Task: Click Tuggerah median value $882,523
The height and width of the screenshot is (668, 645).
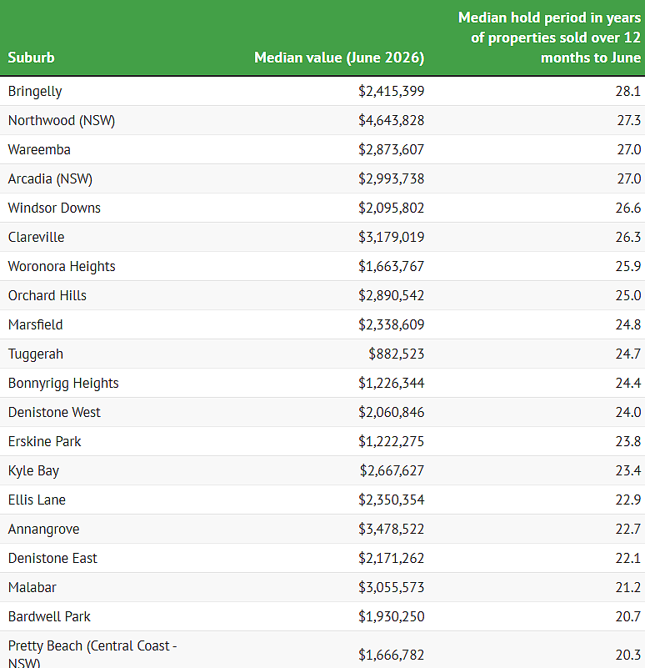Action: [x=397, y=354]
